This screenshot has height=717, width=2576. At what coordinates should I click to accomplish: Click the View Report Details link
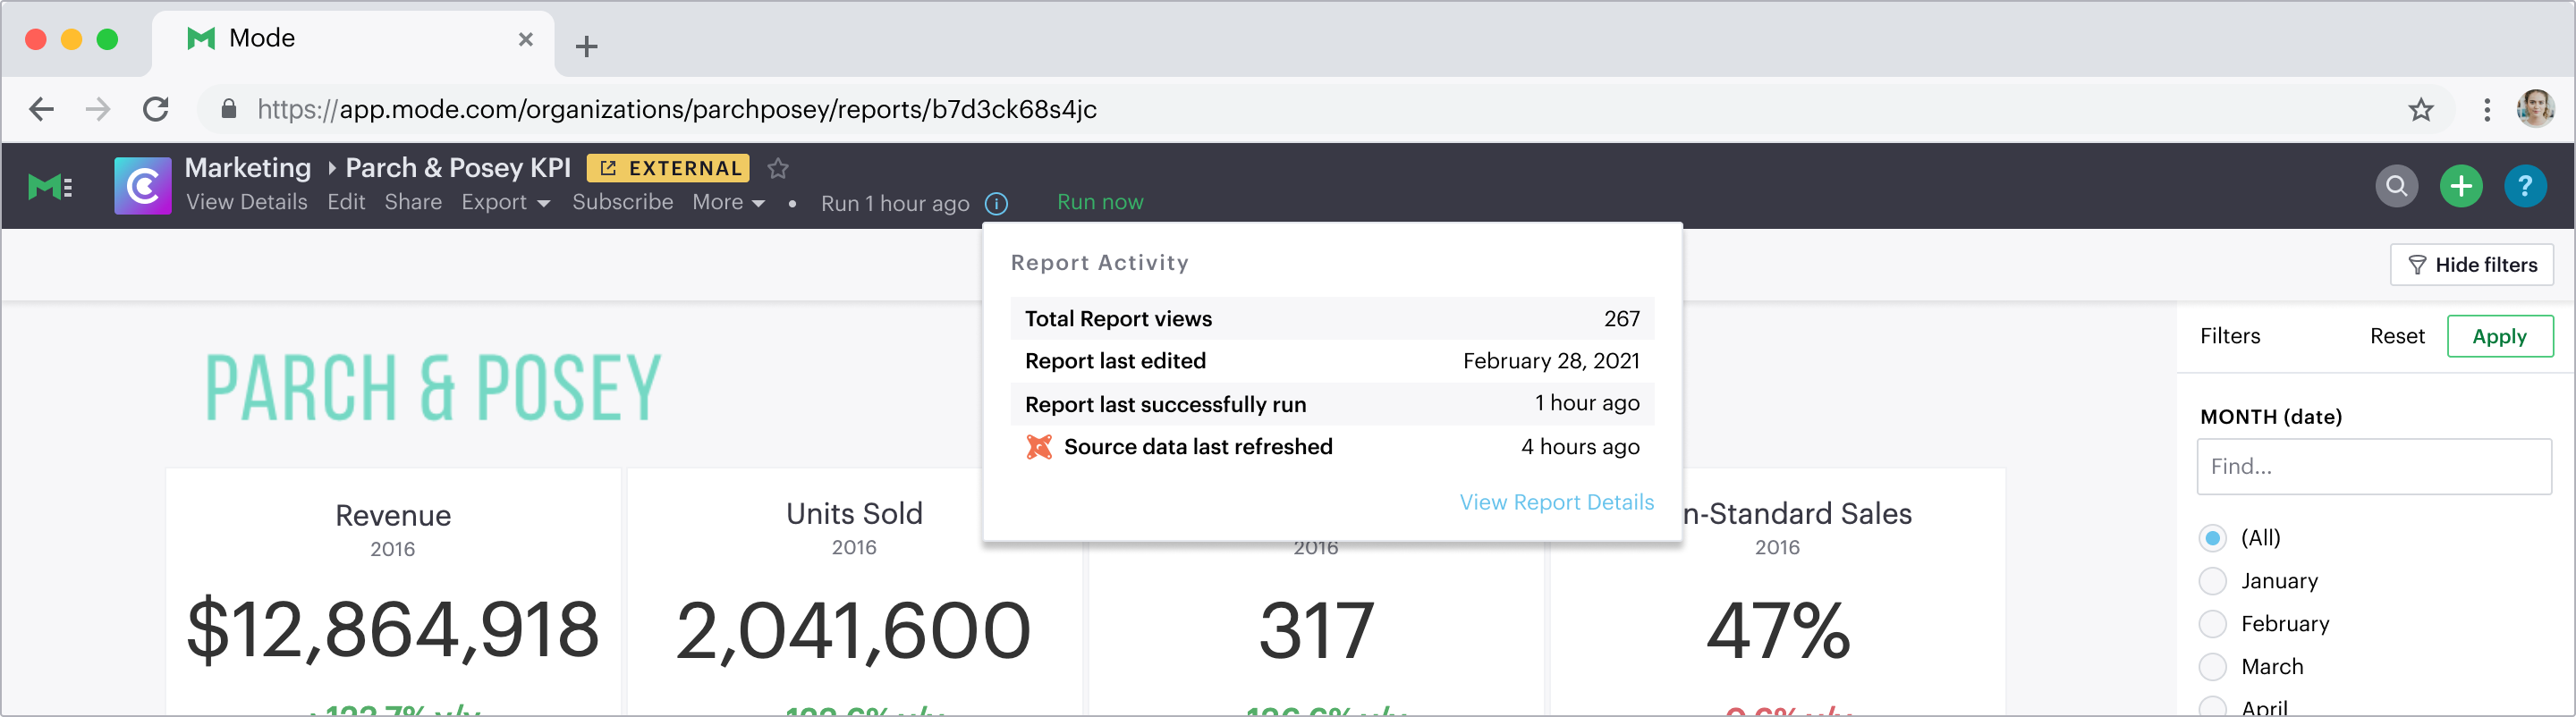1556,502
